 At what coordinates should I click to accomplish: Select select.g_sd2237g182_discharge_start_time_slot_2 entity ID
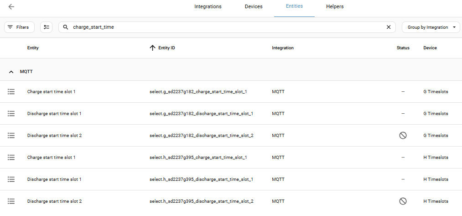point(202,136)
